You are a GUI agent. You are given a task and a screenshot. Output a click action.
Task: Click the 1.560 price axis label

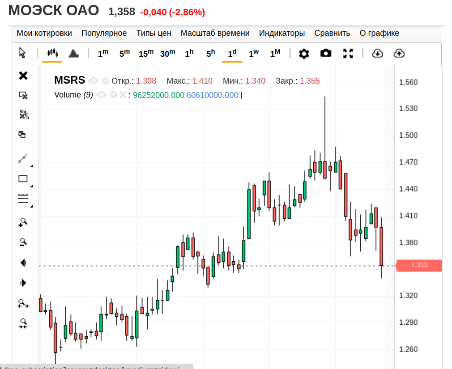408,82
